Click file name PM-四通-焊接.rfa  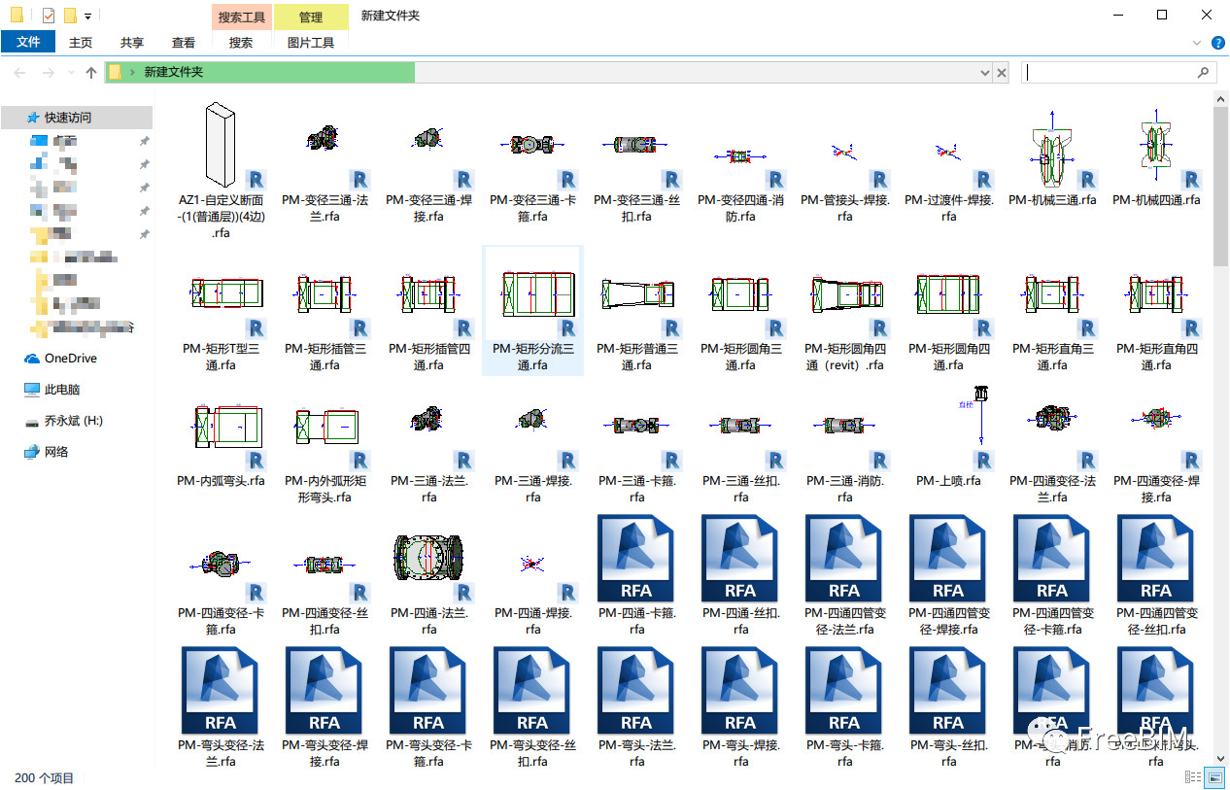[532, 621]
